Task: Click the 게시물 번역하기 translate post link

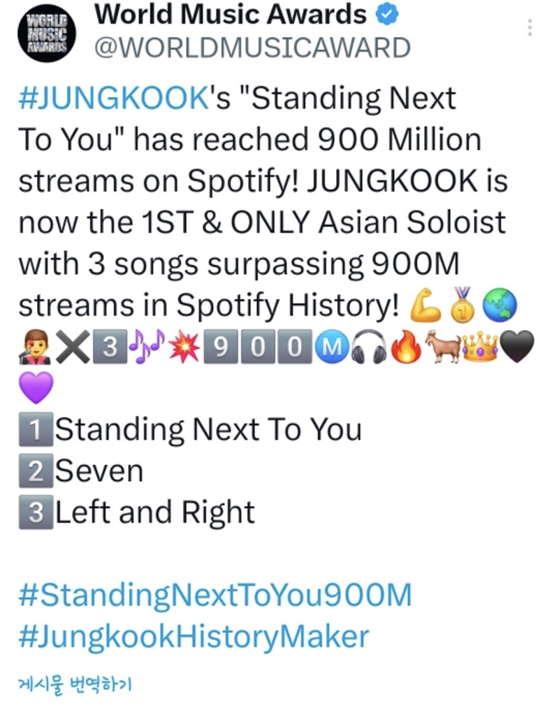Action: 75,684
